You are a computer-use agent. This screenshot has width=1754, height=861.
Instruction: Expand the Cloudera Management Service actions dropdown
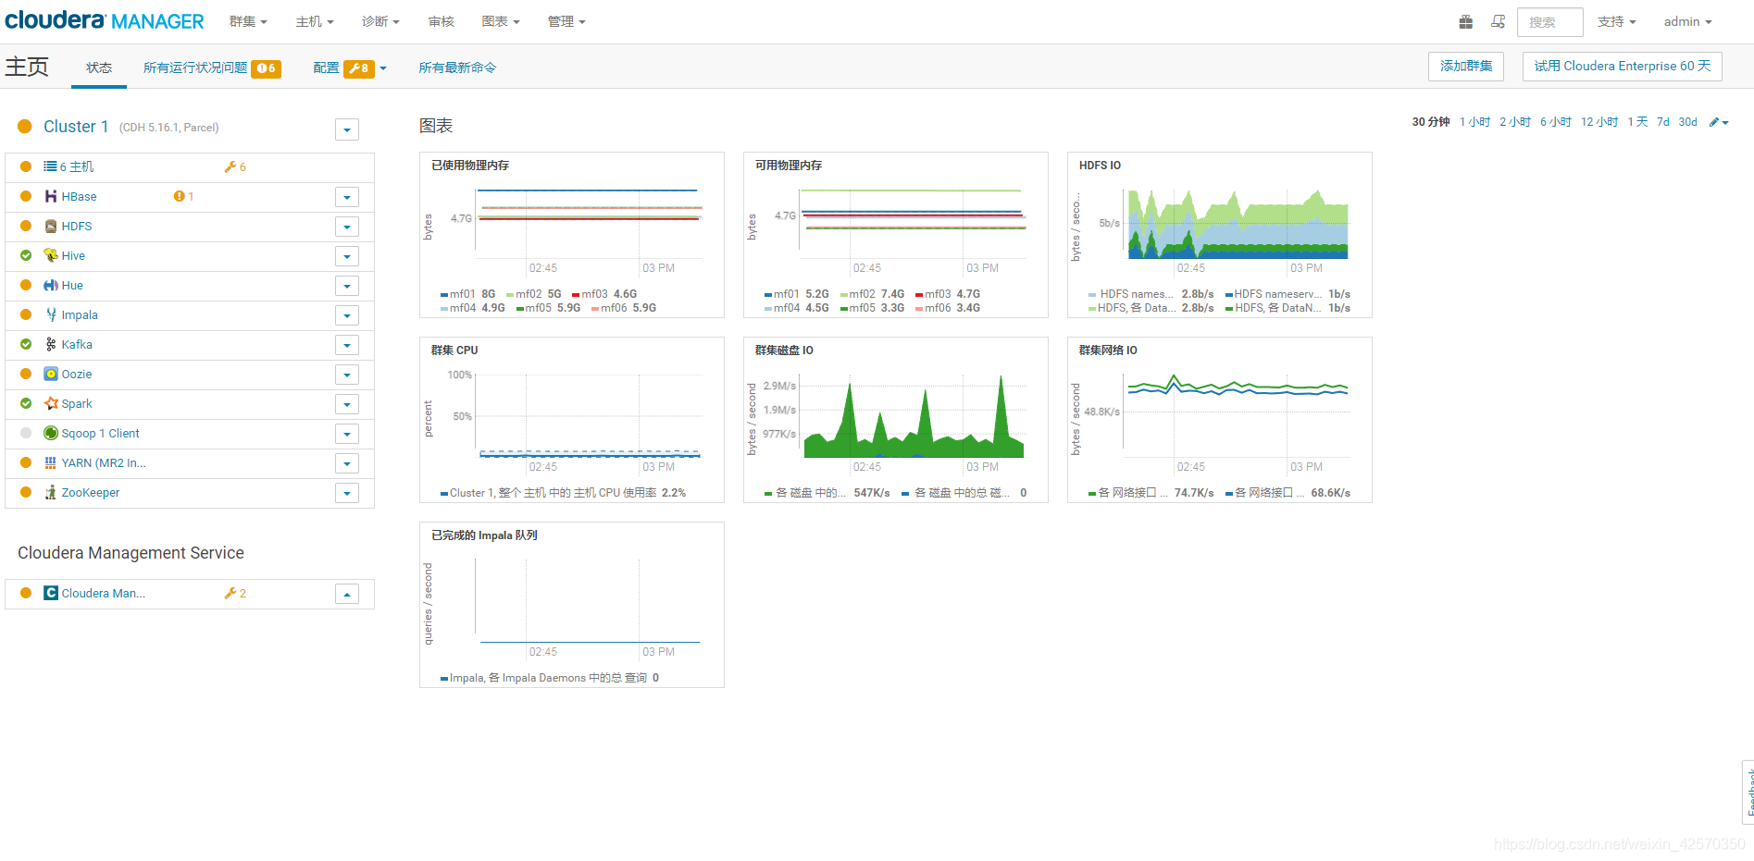click(x=347, y=594)
